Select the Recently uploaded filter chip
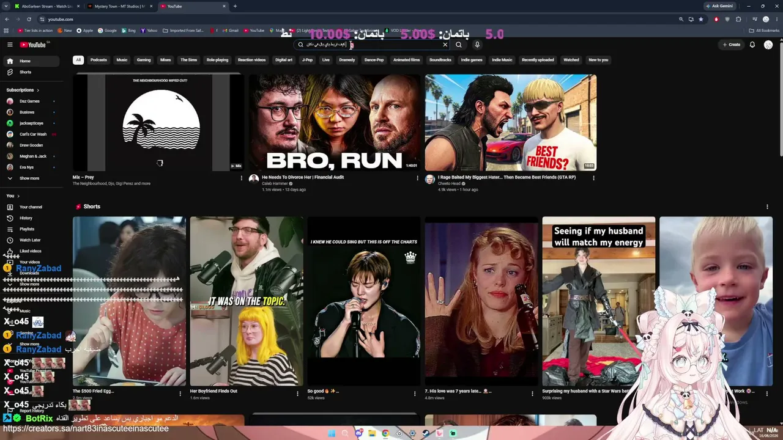Image resolution: width=783 pixels, height=440 pixels. (538, 60)
